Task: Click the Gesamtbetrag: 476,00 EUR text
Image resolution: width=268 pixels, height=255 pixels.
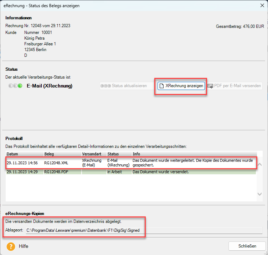Action: click(240, 26)
